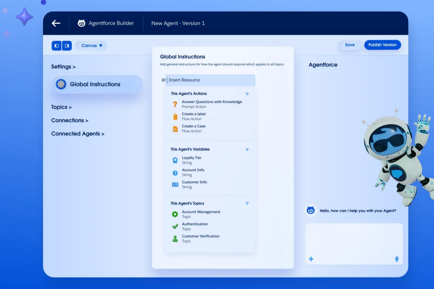Open the Connected Agents section
Screen dimensions: 434x289
coord(77,134)
